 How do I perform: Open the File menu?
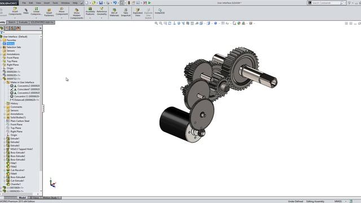24,3
